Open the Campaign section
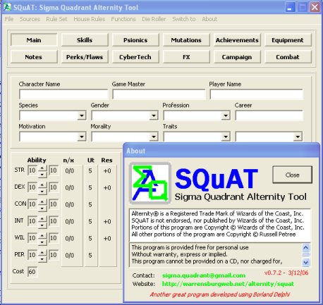 pos(237,57)
